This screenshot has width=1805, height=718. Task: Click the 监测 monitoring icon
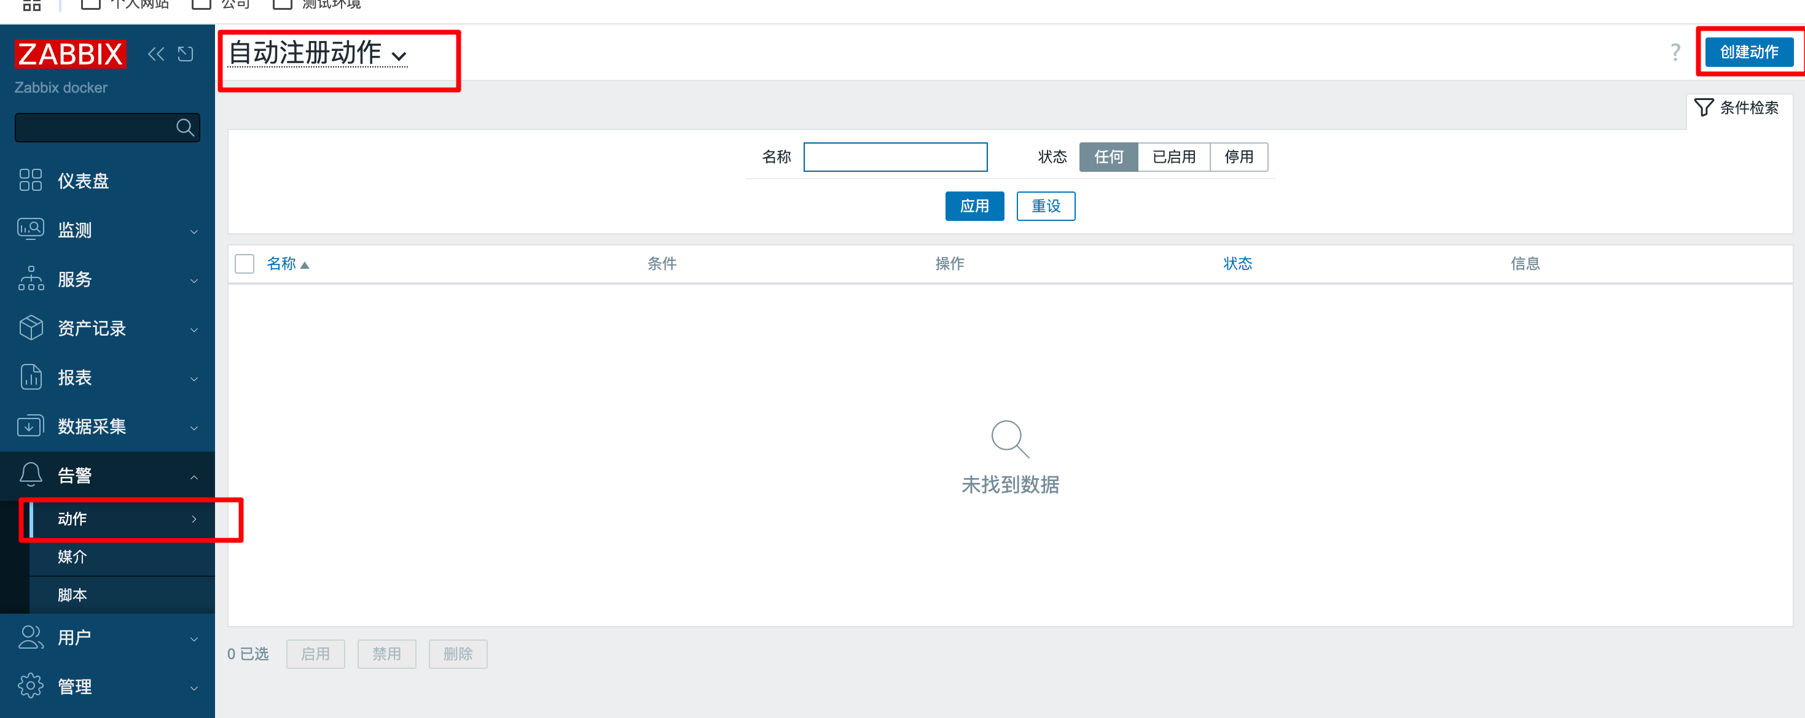point(30,229)
